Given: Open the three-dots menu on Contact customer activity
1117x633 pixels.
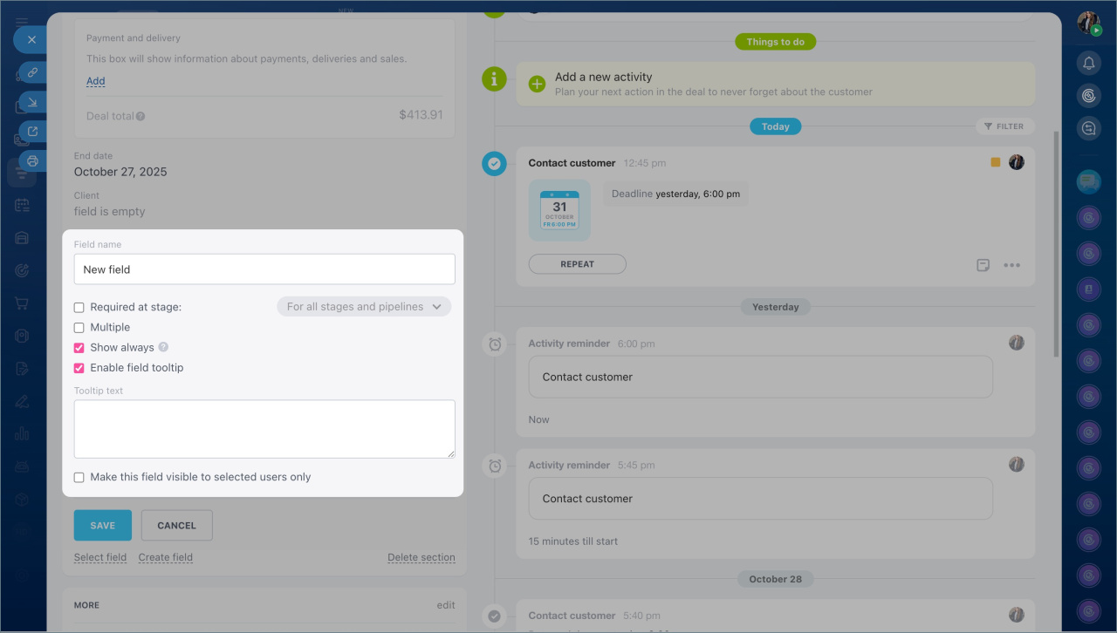Looking at the screenshot, I should click(1011, 265).
